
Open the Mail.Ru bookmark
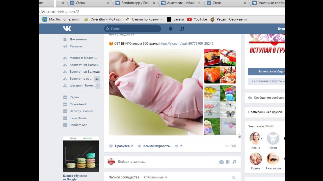(x=61, y=19)
